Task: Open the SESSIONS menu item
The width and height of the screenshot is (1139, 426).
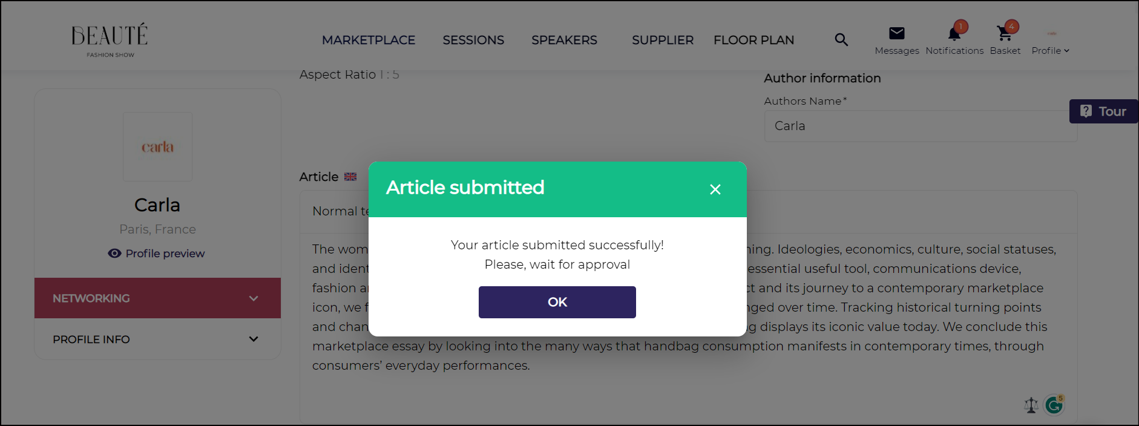Action: coord(473,40)
